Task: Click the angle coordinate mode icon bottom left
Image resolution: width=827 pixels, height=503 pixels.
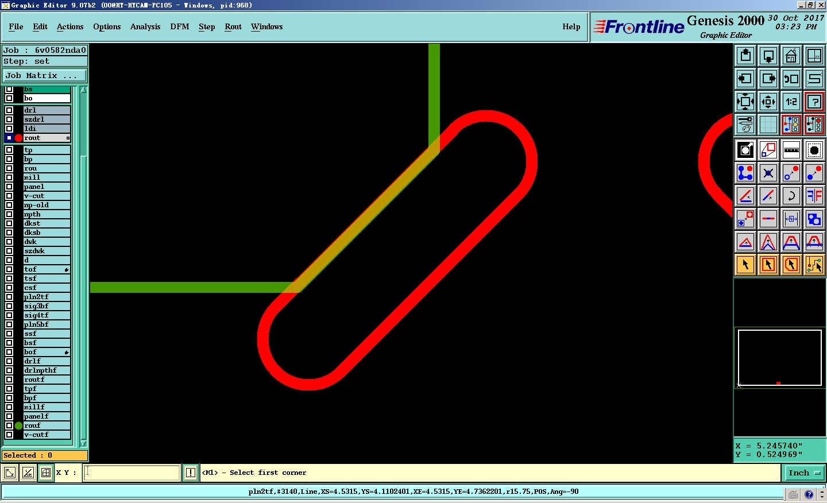Action: click(x=28, y=473)
